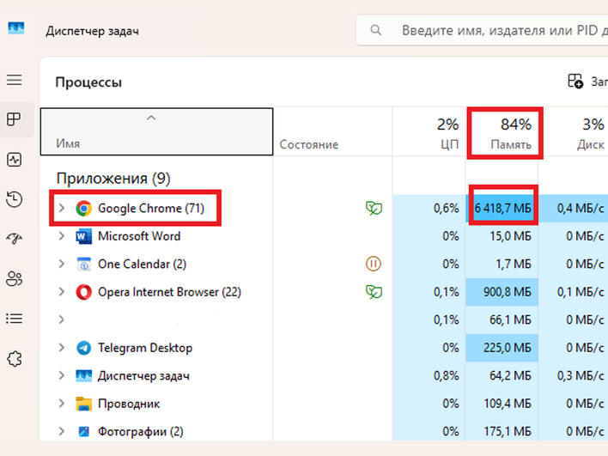Click Opera memory value 900,8 МБ

tap(508, 292)
